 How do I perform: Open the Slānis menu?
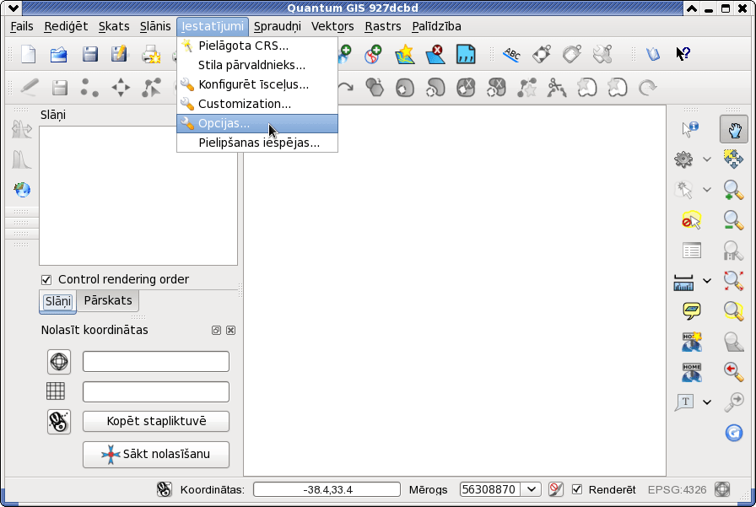155,26
